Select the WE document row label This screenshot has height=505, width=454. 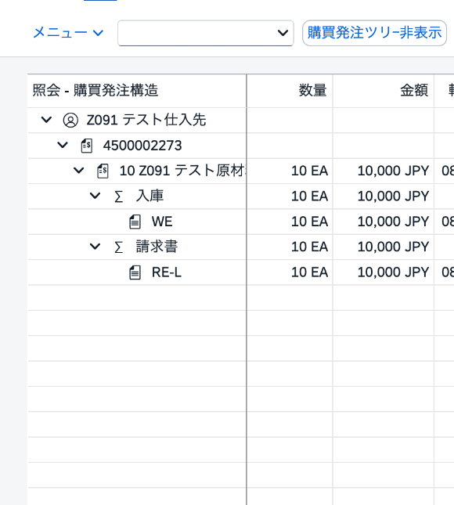tap(162, 222)
